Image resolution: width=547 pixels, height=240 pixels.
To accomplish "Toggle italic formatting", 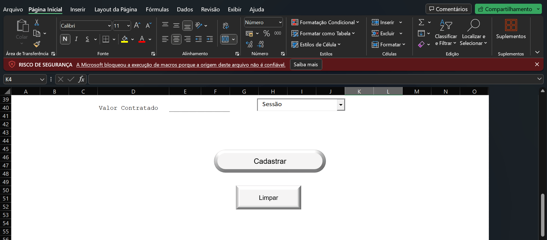I will (76, 39).
